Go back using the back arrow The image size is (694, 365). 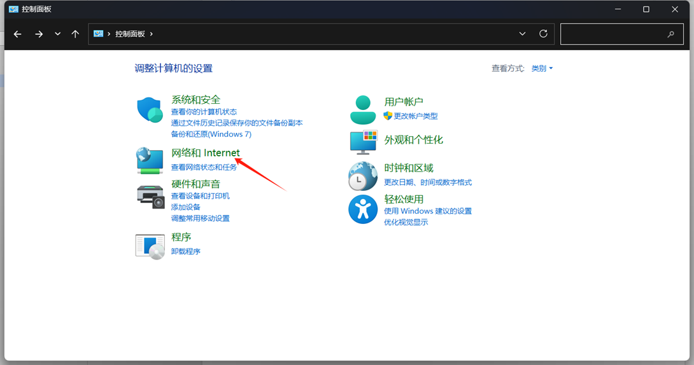(18, 34)
